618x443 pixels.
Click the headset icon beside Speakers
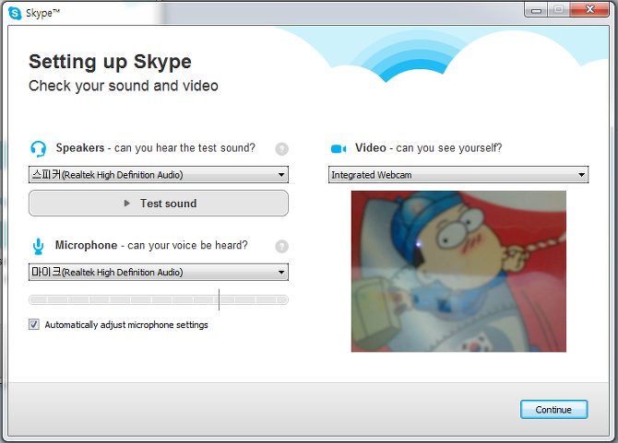pyautogui.click(x=38, y=149)
